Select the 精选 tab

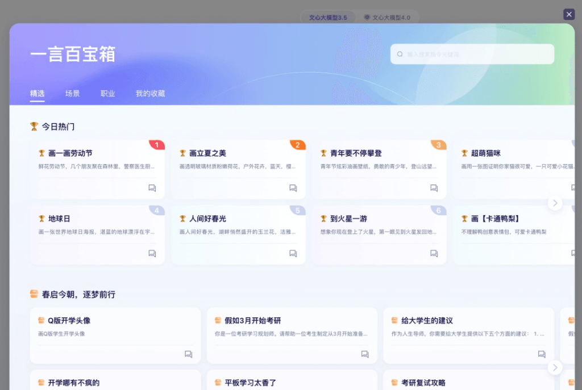coord(37,94)
